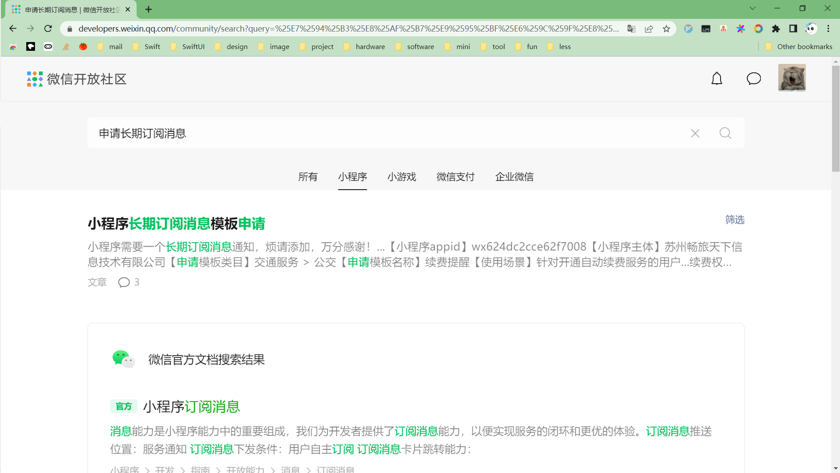Image resolution: width=840 pixels, height=473 pixels.
Task: Bookmark this page with star icon
Action: (666, 29)
